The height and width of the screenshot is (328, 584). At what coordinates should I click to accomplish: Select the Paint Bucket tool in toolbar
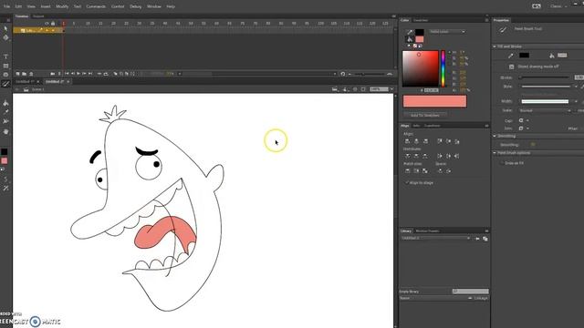click(x=5, y=103)
